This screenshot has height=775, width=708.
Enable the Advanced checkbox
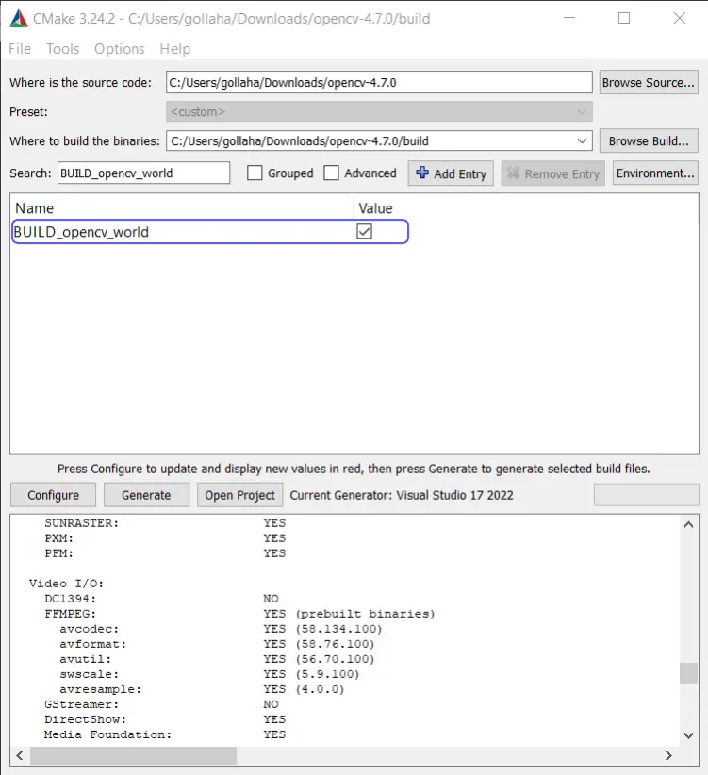(x=331, y=173)
